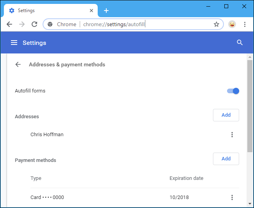Click the Addresses heading
Viewport: 254px width, 208px height.
tap(27, 117)
